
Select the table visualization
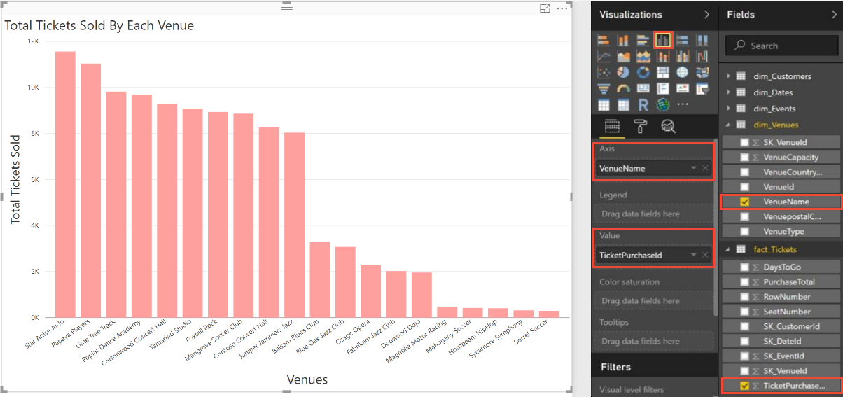(604, 105)
